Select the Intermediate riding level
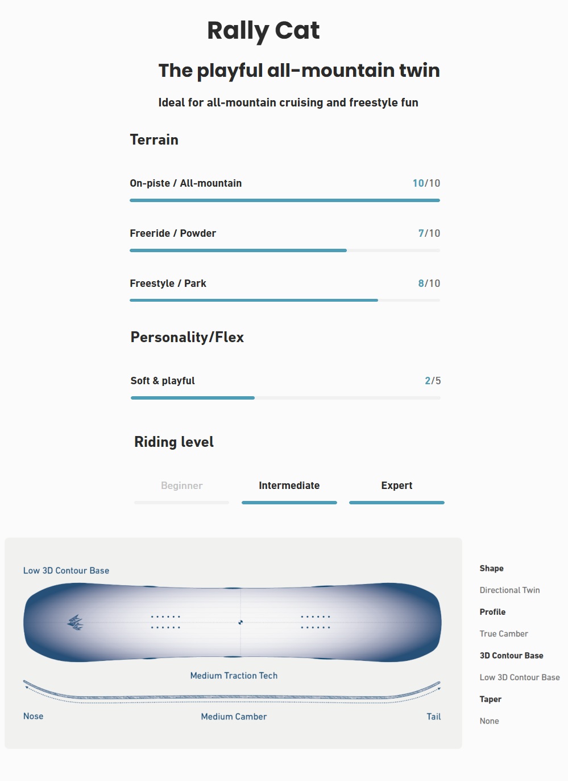Screen dimensions: 568x781 click(x=289, y=486)
